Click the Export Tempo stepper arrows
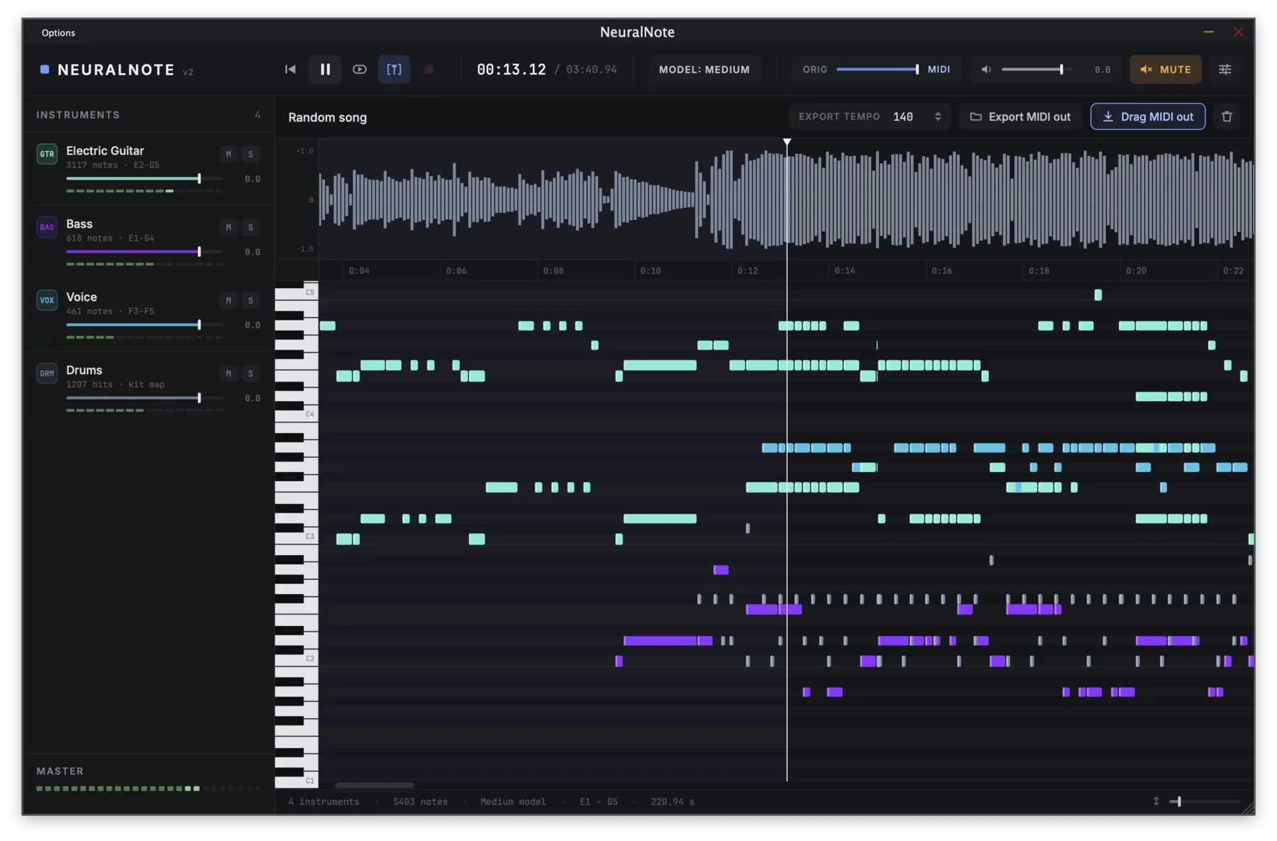 coord(938,116)
